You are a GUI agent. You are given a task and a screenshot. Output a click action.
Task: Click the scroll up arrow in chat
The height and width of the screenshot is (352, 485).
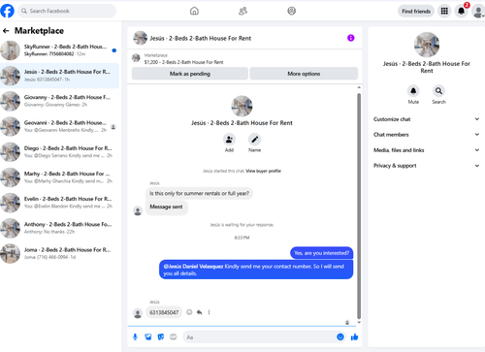(359, 87)
